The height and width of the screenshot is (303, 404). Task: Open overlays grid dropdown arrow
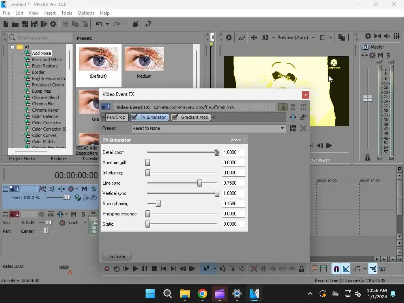[x=331, y=37]
